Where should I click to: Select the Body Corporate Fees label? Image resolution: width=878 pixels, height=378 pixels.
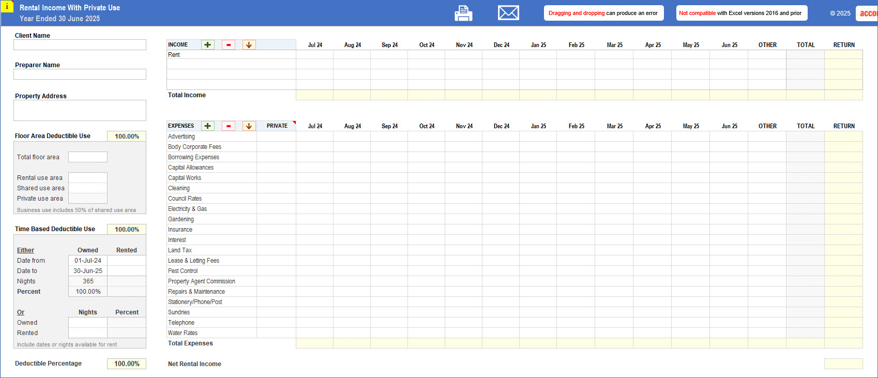click(x=194, y=147)
